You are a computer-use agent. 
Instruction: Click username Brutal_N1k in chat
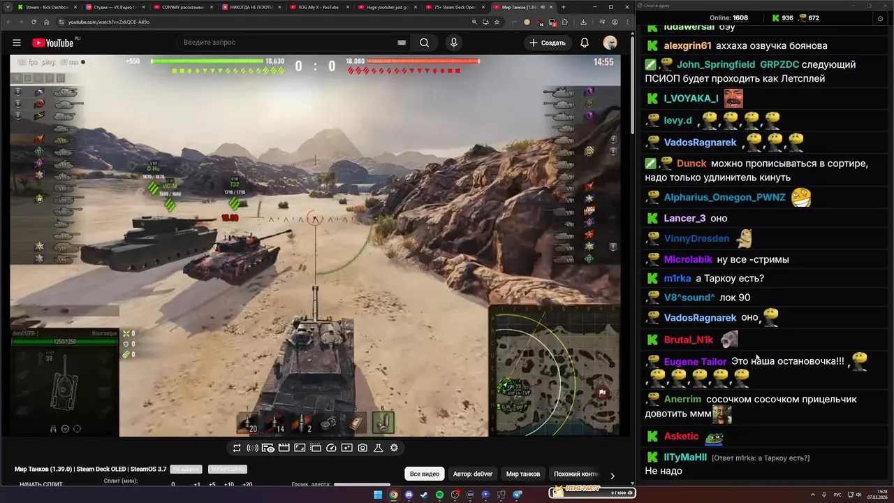(688, 340)
